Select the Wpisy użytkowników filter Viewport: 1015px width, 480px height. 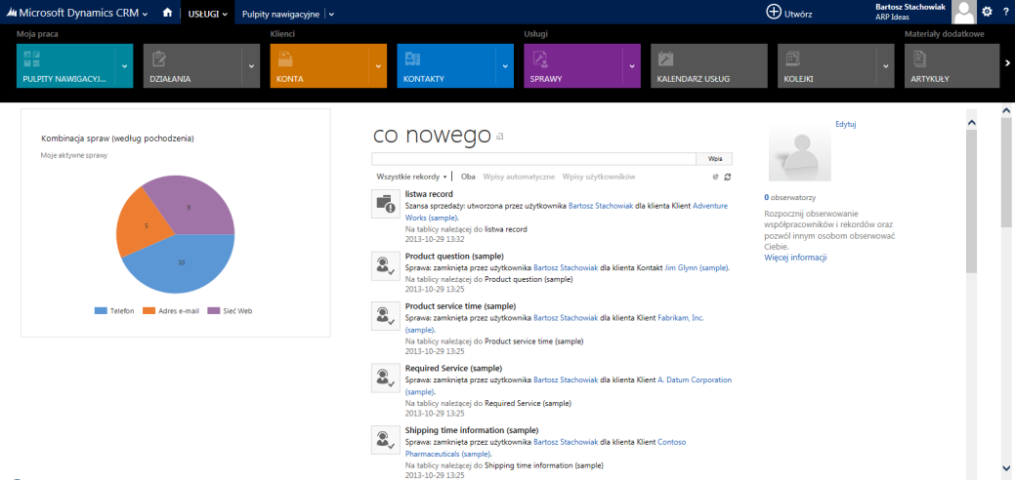[599, 177]
